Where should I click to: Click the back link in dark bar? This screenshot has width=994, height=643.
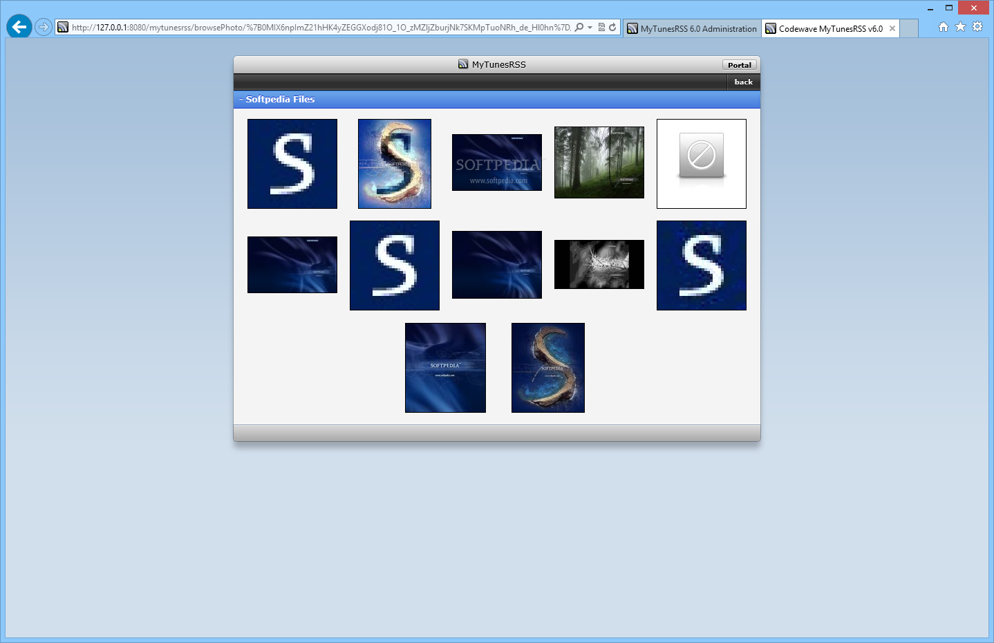744,82
